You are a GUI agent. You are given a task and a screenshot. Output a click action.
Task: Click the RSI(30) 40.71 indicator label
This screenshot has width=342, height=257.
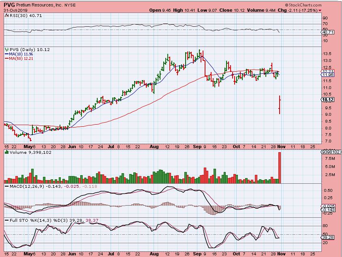tap(26, 16)
